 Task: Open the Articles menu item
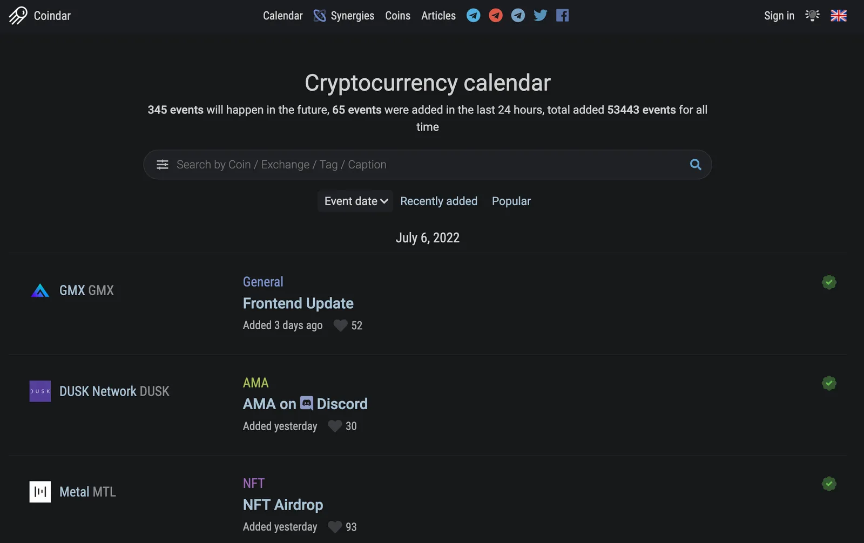(438, 16)
